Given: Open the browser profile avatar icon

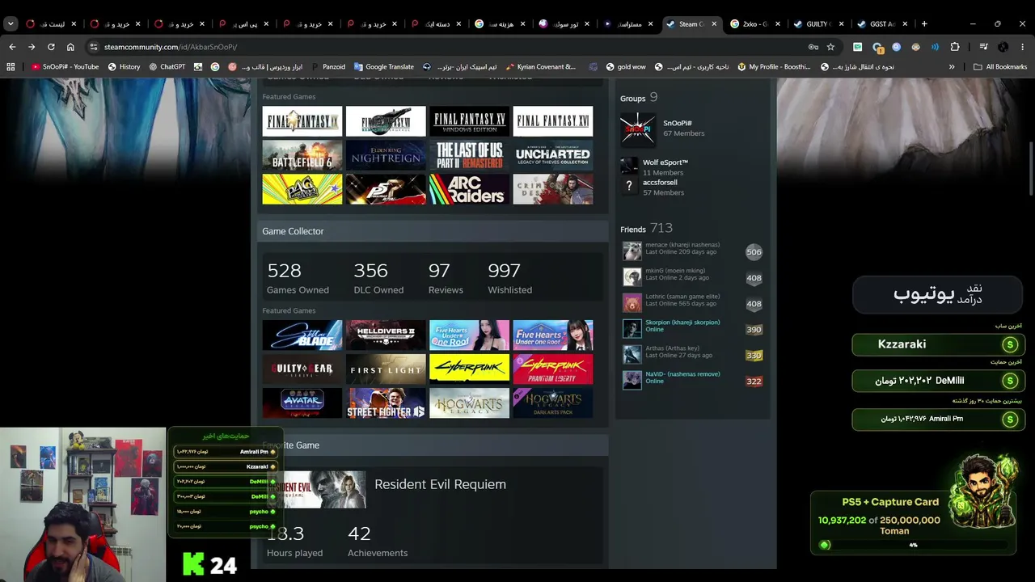Looking at the screenshot, I should 1003,47.
